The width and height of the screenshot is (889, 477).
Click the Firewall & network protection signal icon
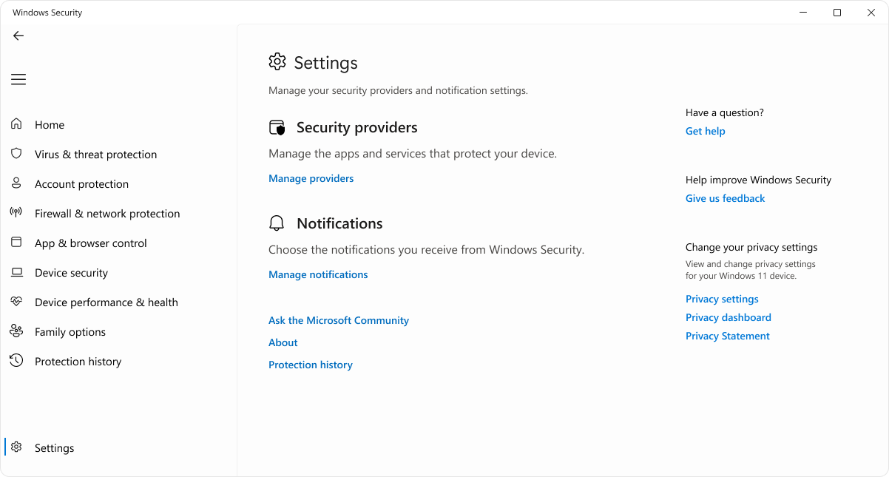coord(16,213)
